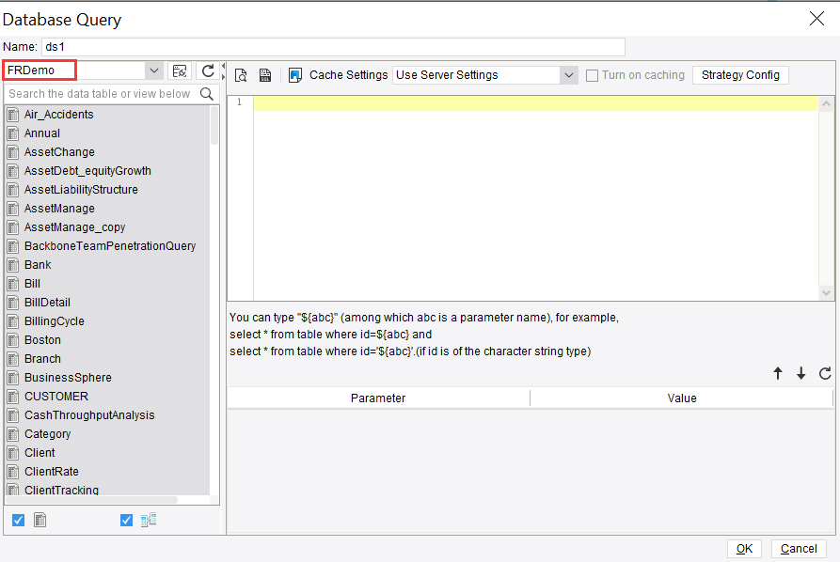840x562 pixels.
Task: Click the table icon beside Boston
Action: (x=13, y=340)
